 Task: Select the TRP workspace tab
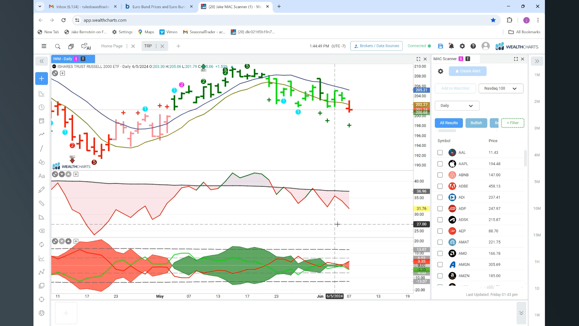pos(148,46)
